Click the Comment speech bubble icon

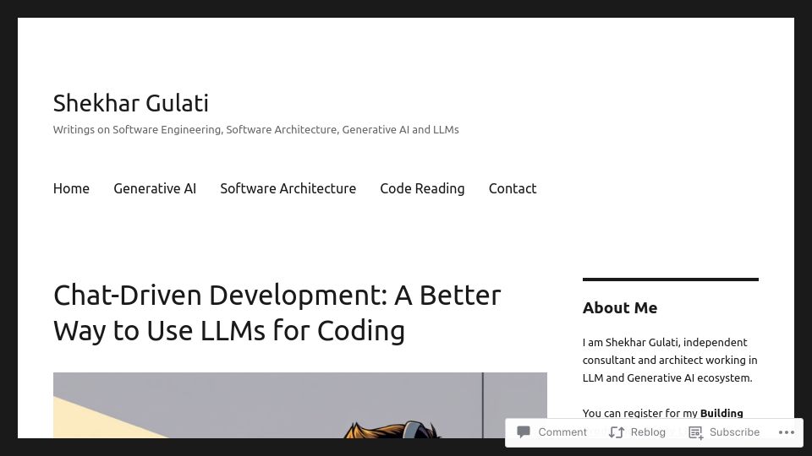pyautogui.click(x=524, y=432)
